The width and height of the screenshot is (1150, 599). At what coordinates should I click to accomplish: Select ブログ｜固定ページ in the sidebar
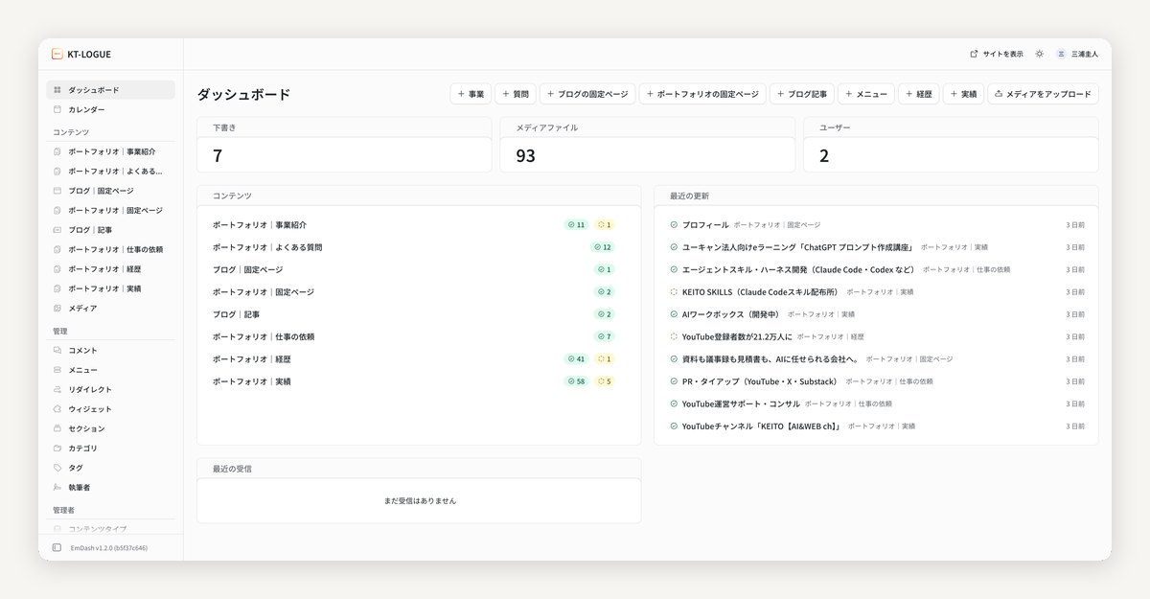(x=110, y=191)
